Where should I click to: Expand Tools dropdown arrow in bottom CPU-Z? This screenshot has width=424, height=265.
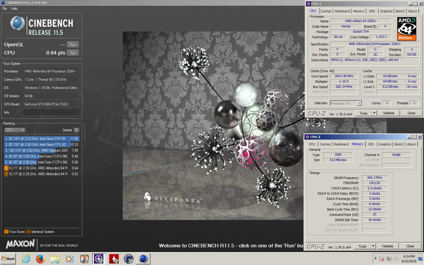(x=373, y=246)
